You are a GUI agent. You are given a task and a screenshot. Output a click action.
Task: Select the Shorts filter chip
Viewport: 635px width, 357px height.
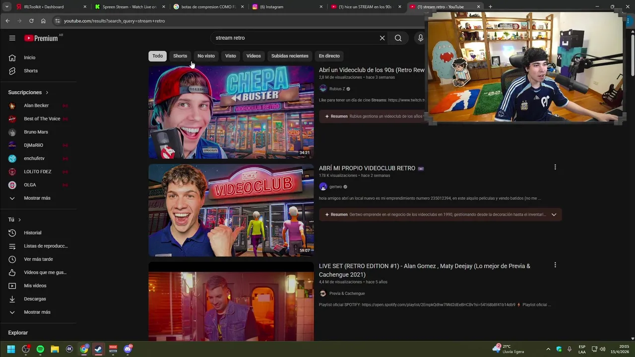180,56
